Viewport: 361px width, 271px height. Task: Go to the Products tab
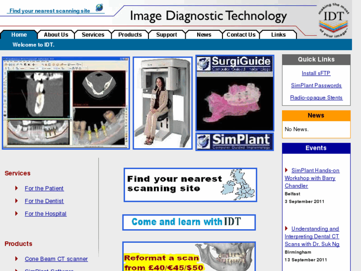click(x=130, y=35)
